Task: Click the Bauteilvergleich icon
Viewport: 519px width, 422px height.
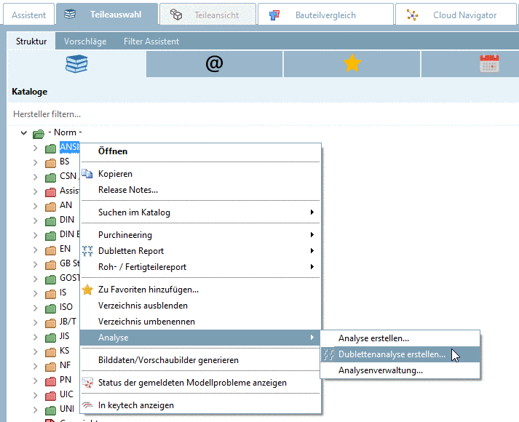Action: point(274,15)
